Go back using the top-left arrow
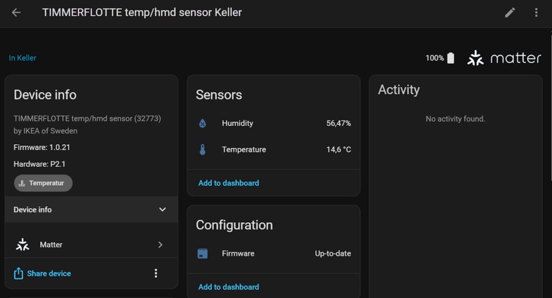The height and width of the screenshot is (298, 552). pyautogui.click(x=16, y=12)
